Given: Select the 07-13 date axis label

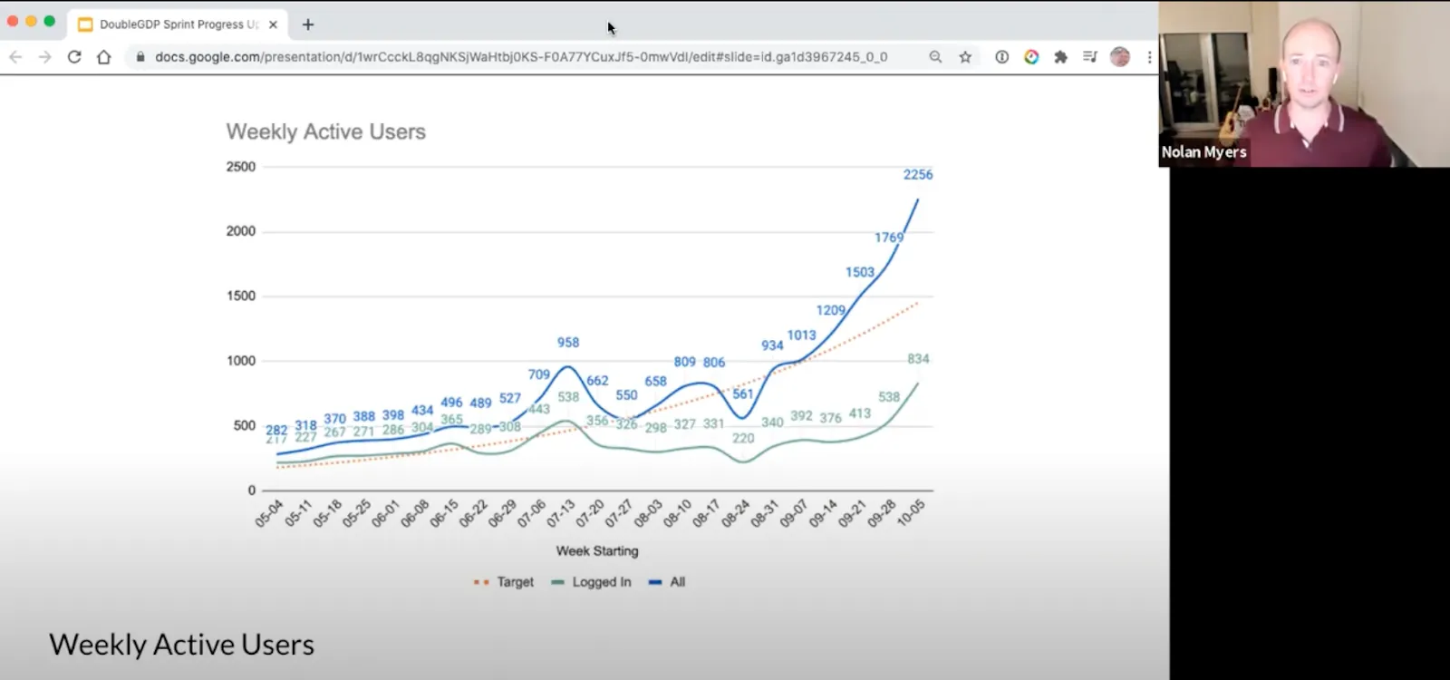Looking at the screenshot, I should (561, 513).
